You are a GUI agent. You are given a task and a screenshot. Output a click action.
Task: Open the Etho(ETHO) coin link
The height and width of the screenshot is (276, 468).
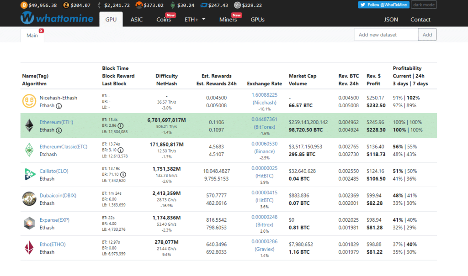(x=53, y=245)
